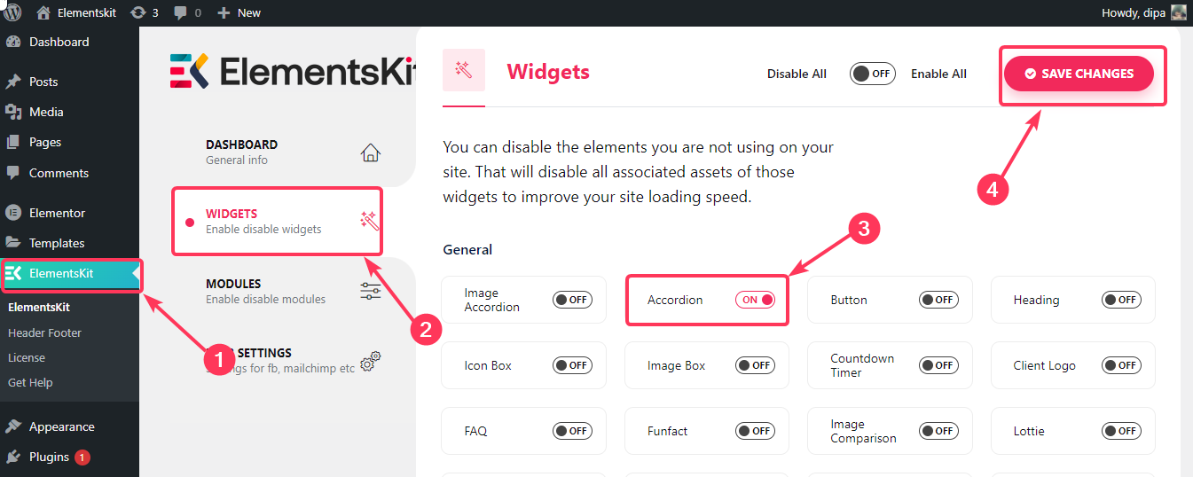Enable the Countdown Timer widget

(x=938, y=365)
